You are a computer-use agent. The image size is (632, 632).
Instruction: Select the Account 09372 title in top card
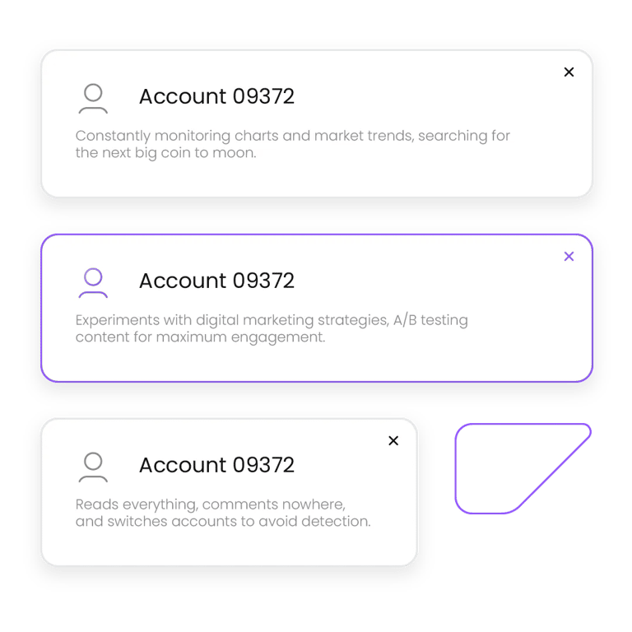217,96
